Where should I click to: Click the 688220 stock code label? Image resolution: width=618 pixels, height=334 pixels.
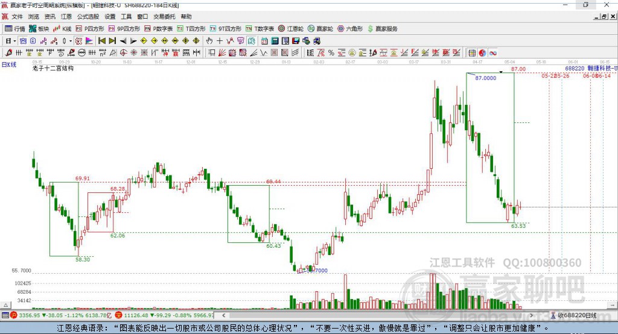575,69
